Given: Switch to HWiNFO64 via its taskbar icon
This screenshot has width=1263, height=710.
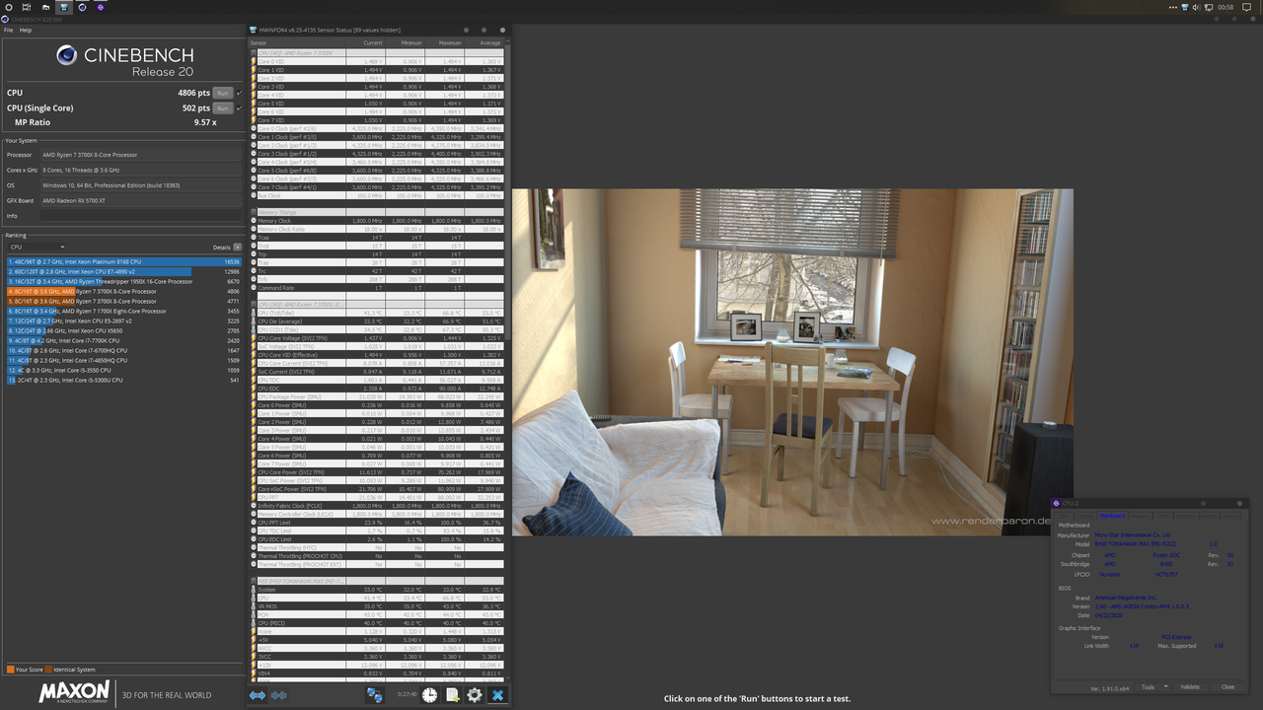Looking at the screenshot, I should (x=64, y=7).
